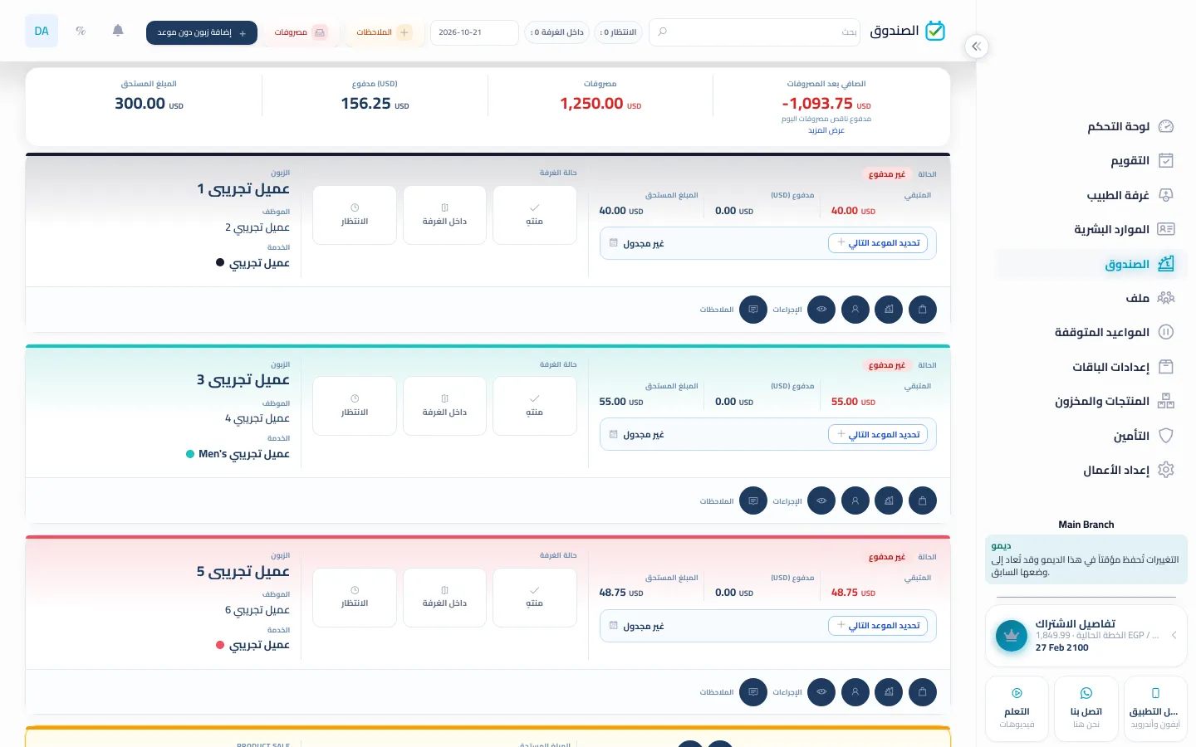Click the الصندوق checkmark logo

[935, 31]
